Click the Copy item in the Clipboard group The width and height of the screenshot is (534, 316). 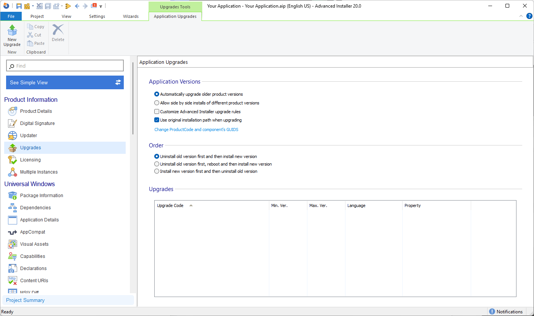pyautogui.click(x=36, y=27)
